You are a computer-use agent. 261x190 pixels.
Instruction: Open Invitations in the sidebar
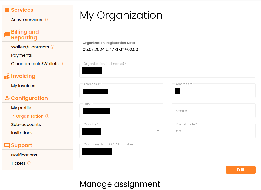click(22, 133)
